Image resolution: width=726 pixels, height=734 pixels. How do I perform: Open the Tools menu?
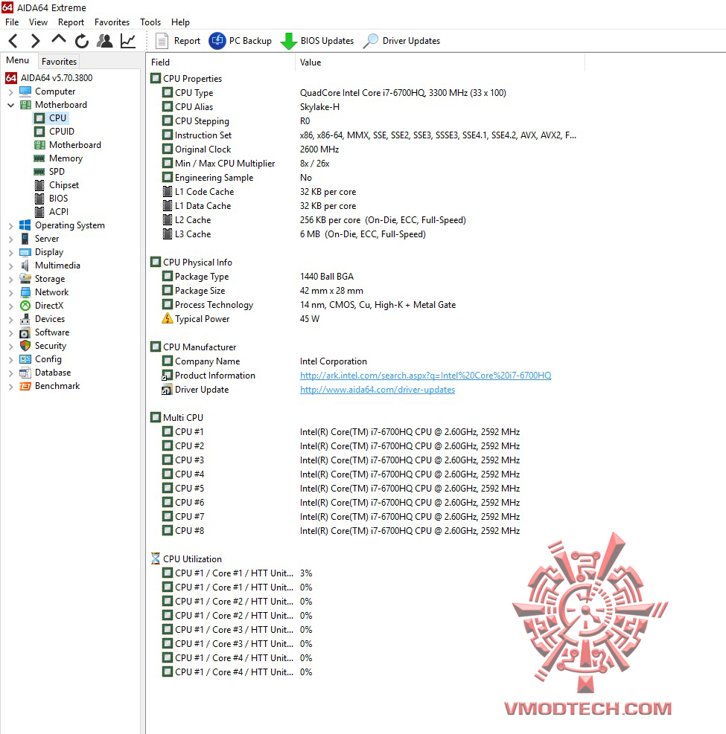150,22
